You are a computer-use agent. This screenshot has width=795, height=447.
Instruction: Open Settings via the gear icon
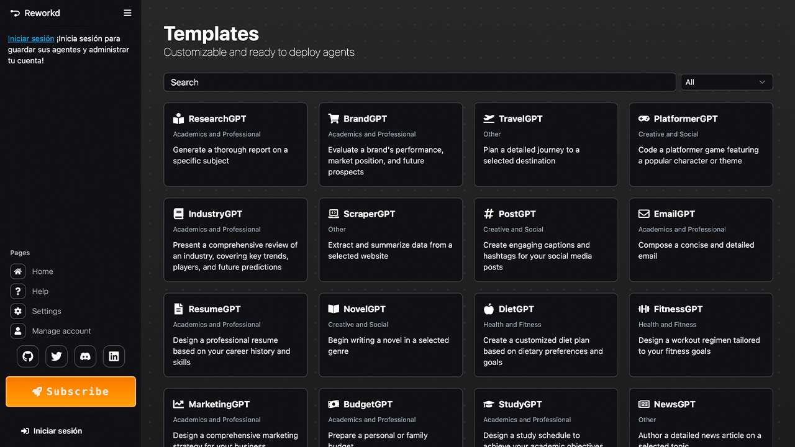17,310
